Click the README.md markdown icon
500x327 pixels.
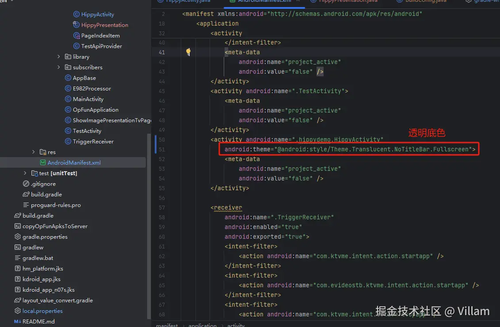point(18,322)
